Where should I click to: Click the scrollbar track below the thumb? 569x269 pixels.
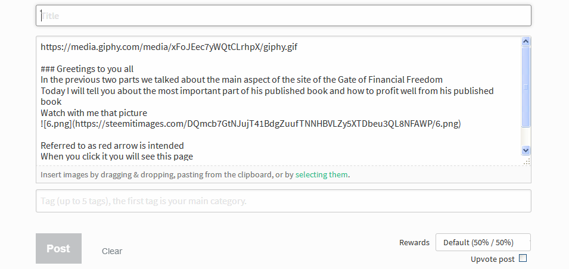tap(526, 136)
